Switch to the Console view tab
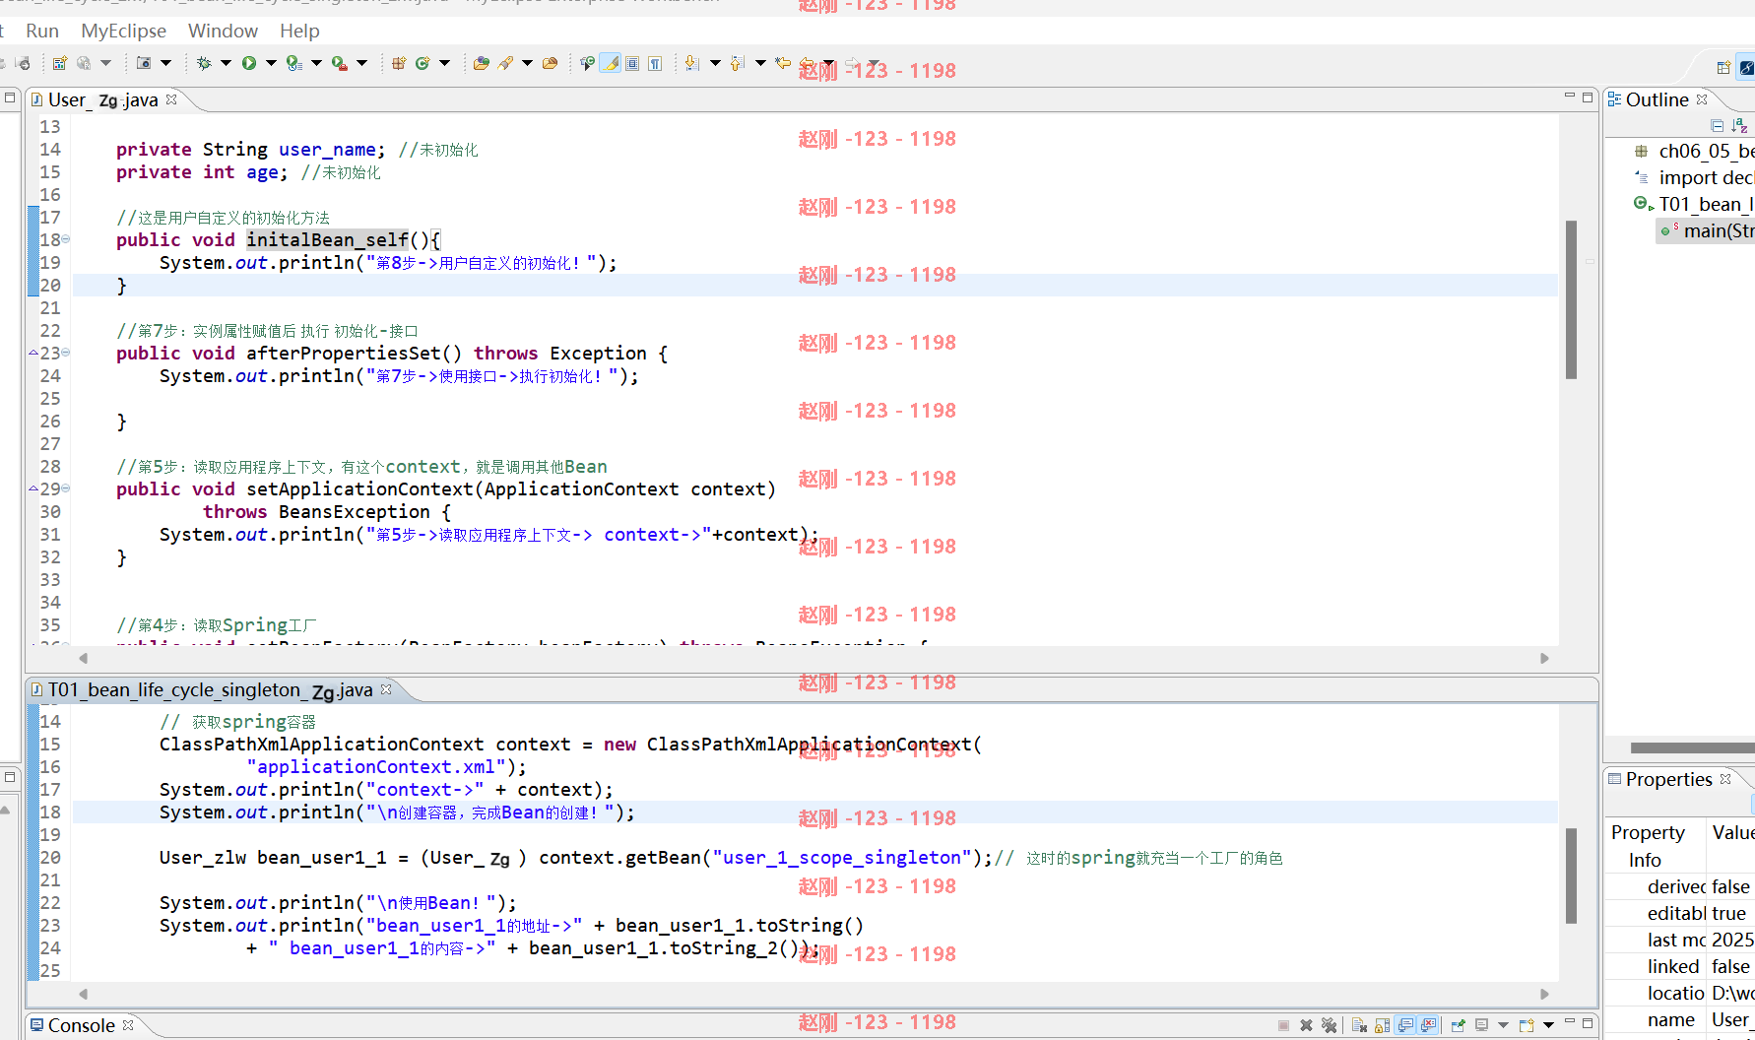Screen dimensions: 1755x1040 tap(81, 1025)
